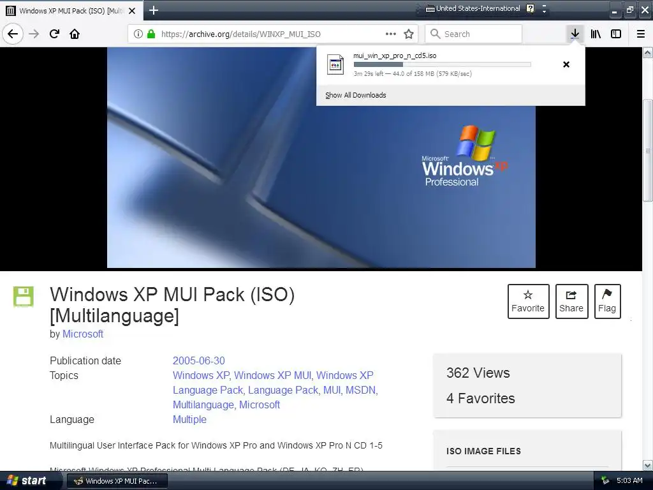Screen dimensions: 653x490
Task: Select the Windows XP MUI Pack tab
Action: (x=71, y=11)
